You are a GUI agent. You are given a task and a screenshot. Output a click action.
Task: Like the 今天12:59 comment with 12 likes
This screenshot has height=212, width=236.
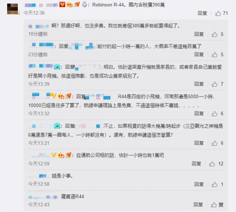tap(212, 164)
